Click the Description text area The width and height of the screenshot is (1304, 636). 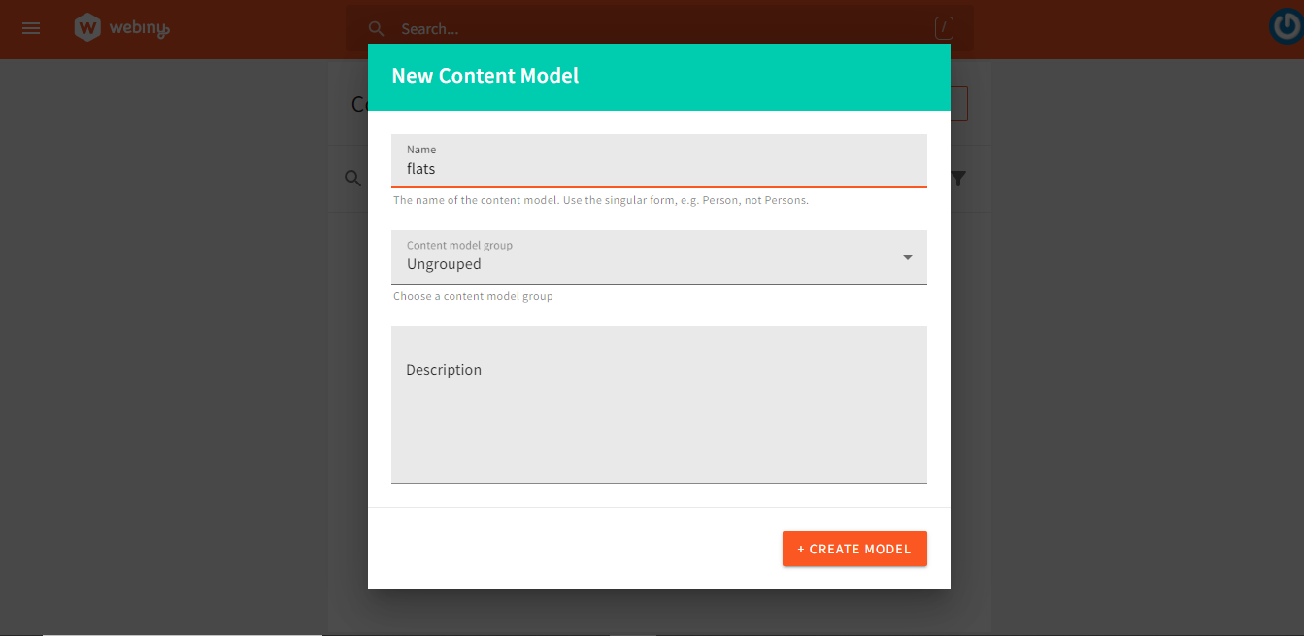point(659,404)
